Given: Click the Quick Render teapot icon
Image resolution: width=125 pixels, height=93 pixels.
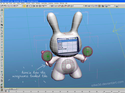Looking at the screenshot, I should (117, 6).
